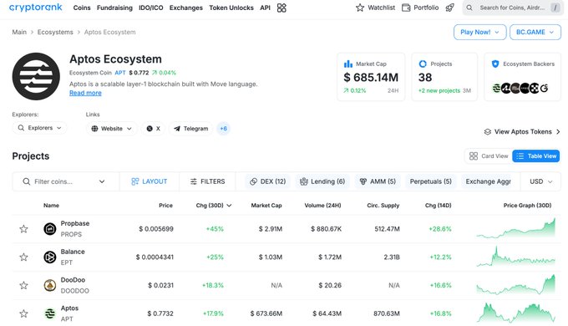Go to Main breadcrumb

19,32
